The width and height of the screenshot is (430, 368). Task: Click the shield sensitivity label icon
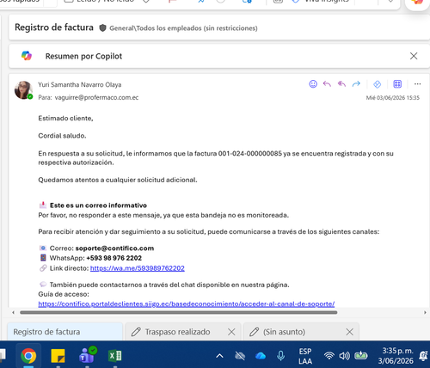pos(102,28)
